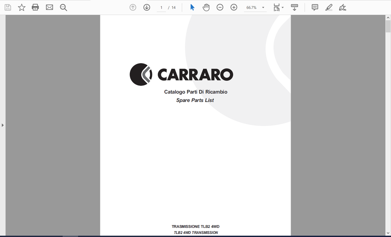Go to previous page with up arrow

click(133, 7)
